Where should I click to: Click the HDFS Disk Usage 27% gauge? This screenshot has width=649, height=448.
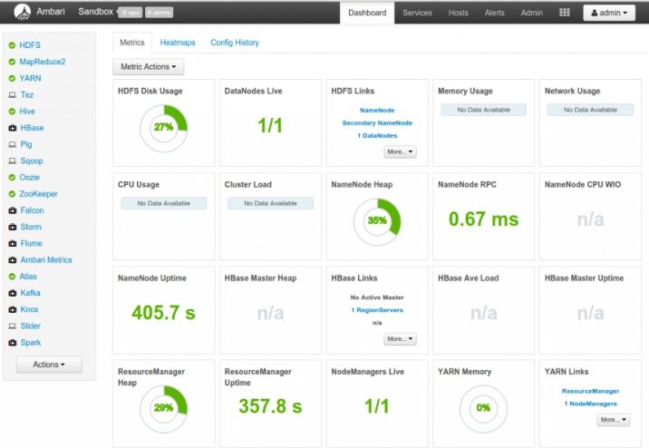[x=163, y=128]
